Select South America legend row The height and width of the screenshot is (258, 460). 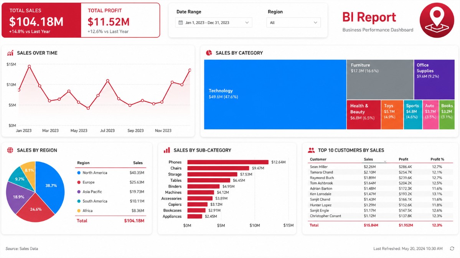point(110,201)
